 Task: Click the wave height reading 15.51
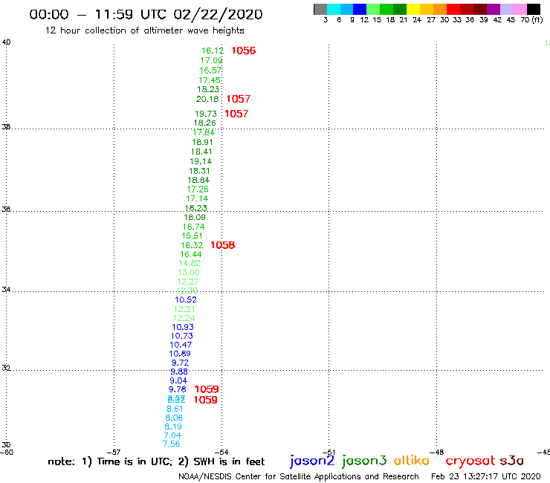coord(192,236)
